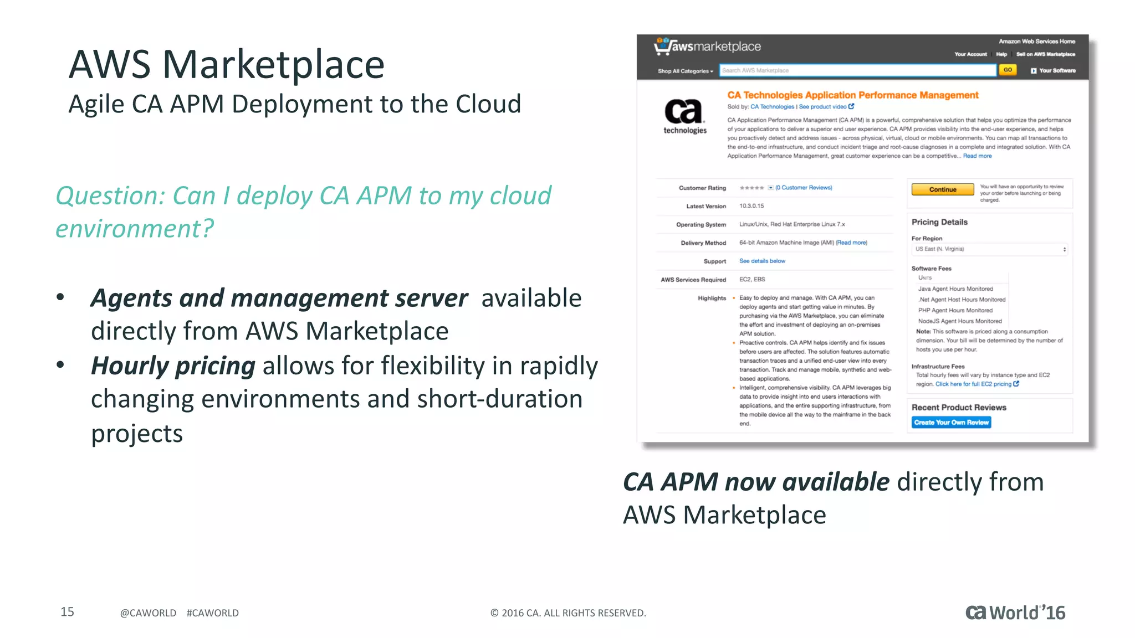Viewport: 1135px width, 638px height.
Task: Click the CA World'16 logo
Action: 1015,613
